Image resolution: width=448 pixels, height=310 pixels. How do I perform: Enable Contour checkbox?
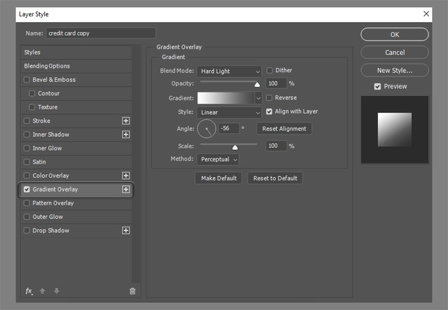32,93
